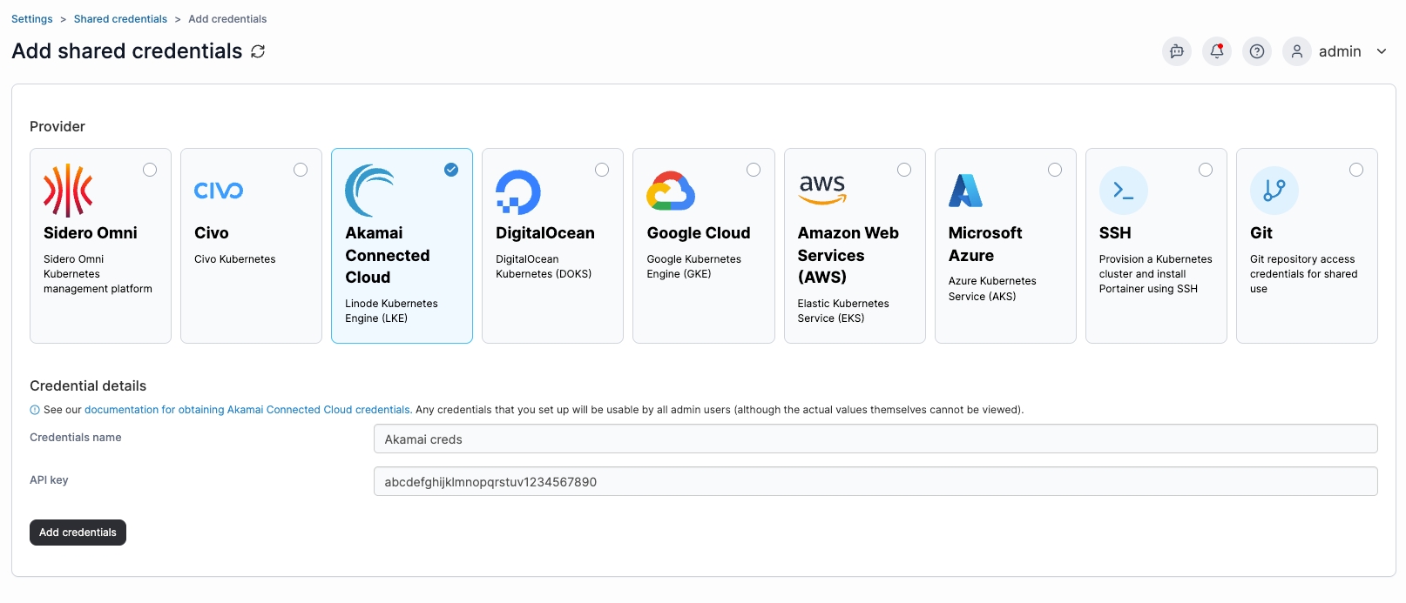Click the Google Cloud logo icon
This screenshot has height=603, width=1406.
tap(670, 191)
